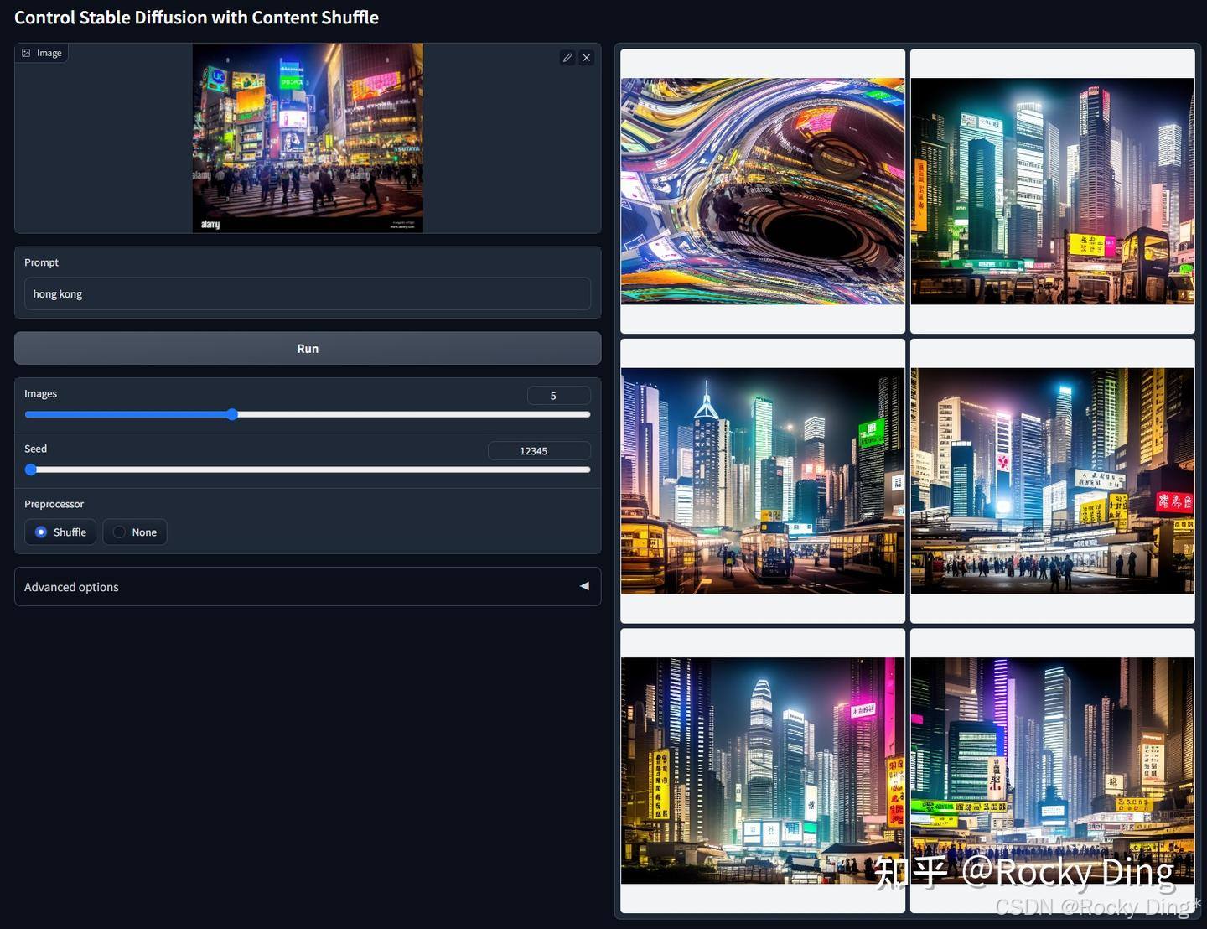The height and width of the screenshot is (929, 1207).
Task: Click the collapse arrow on Advanced options
Action: [584, 586]
